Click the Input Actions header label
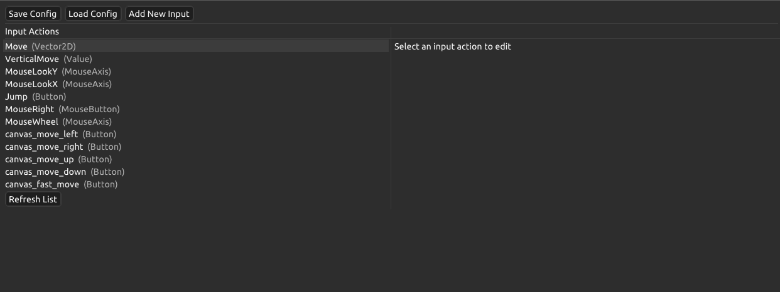Viewport: 780px width, 292px height. [x=32, y=31]
